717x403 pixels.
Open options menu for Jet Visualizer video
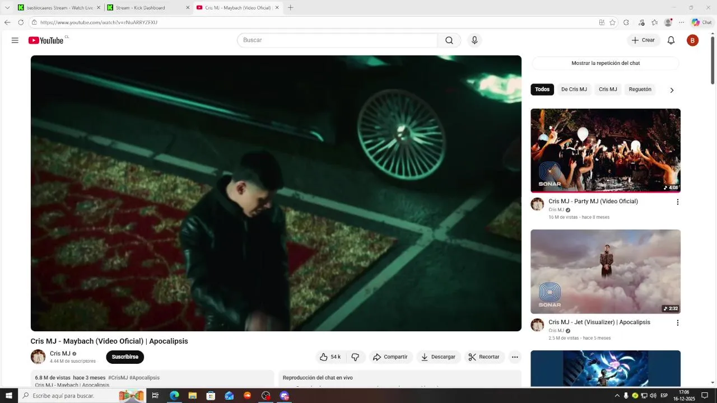coord(677,323)
